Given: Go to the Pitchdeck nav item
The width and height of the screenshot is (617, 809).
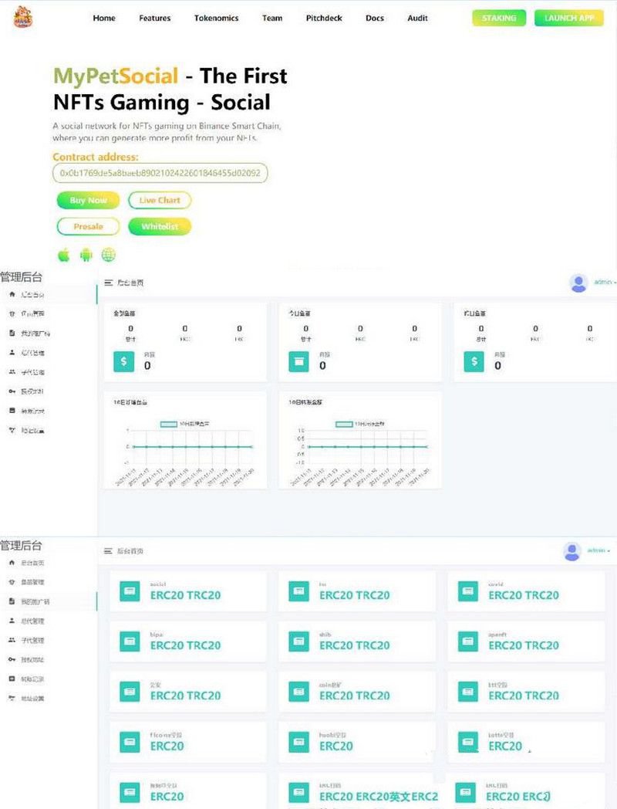Looking at the screenshot, I should pyautogui.click(x=324, y=18).
